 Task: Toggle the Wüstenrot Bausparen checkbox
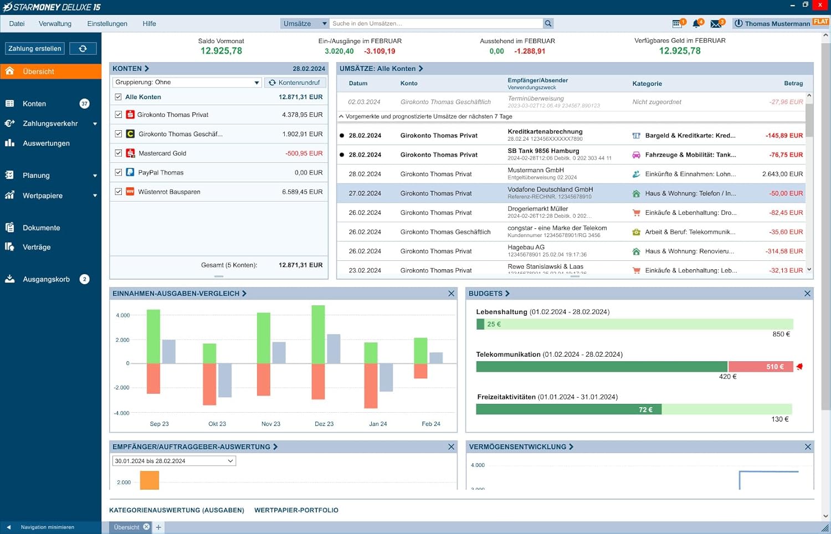click(118, 192)
